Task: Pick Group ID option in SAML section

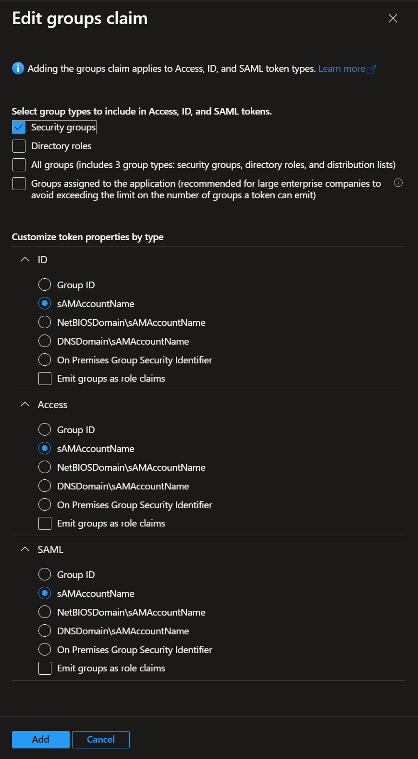Action: pos(45,574)
